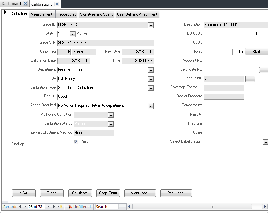Image resolution: width=268 pixels, height=213 pixels.
Task: Close the Dashboard tab
Action: pyautogui.click(x=26, y=4)
